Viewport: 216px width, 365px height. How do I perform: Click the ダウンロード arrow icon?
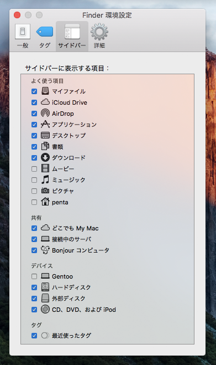point(45,158)
